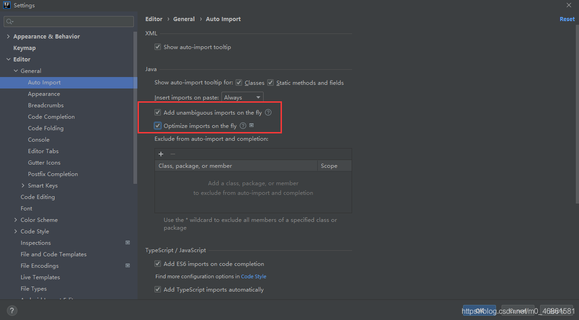
Task: Collapse the General subsection
Action: coord(16,71)
